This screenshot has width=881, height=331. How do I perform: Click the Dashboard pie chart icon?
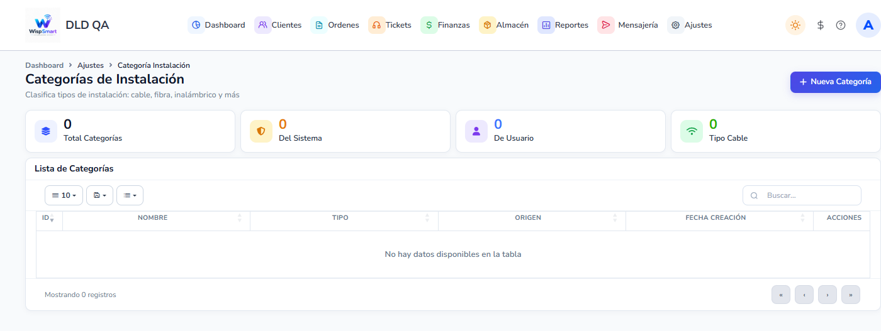click(x=196, y=25)
